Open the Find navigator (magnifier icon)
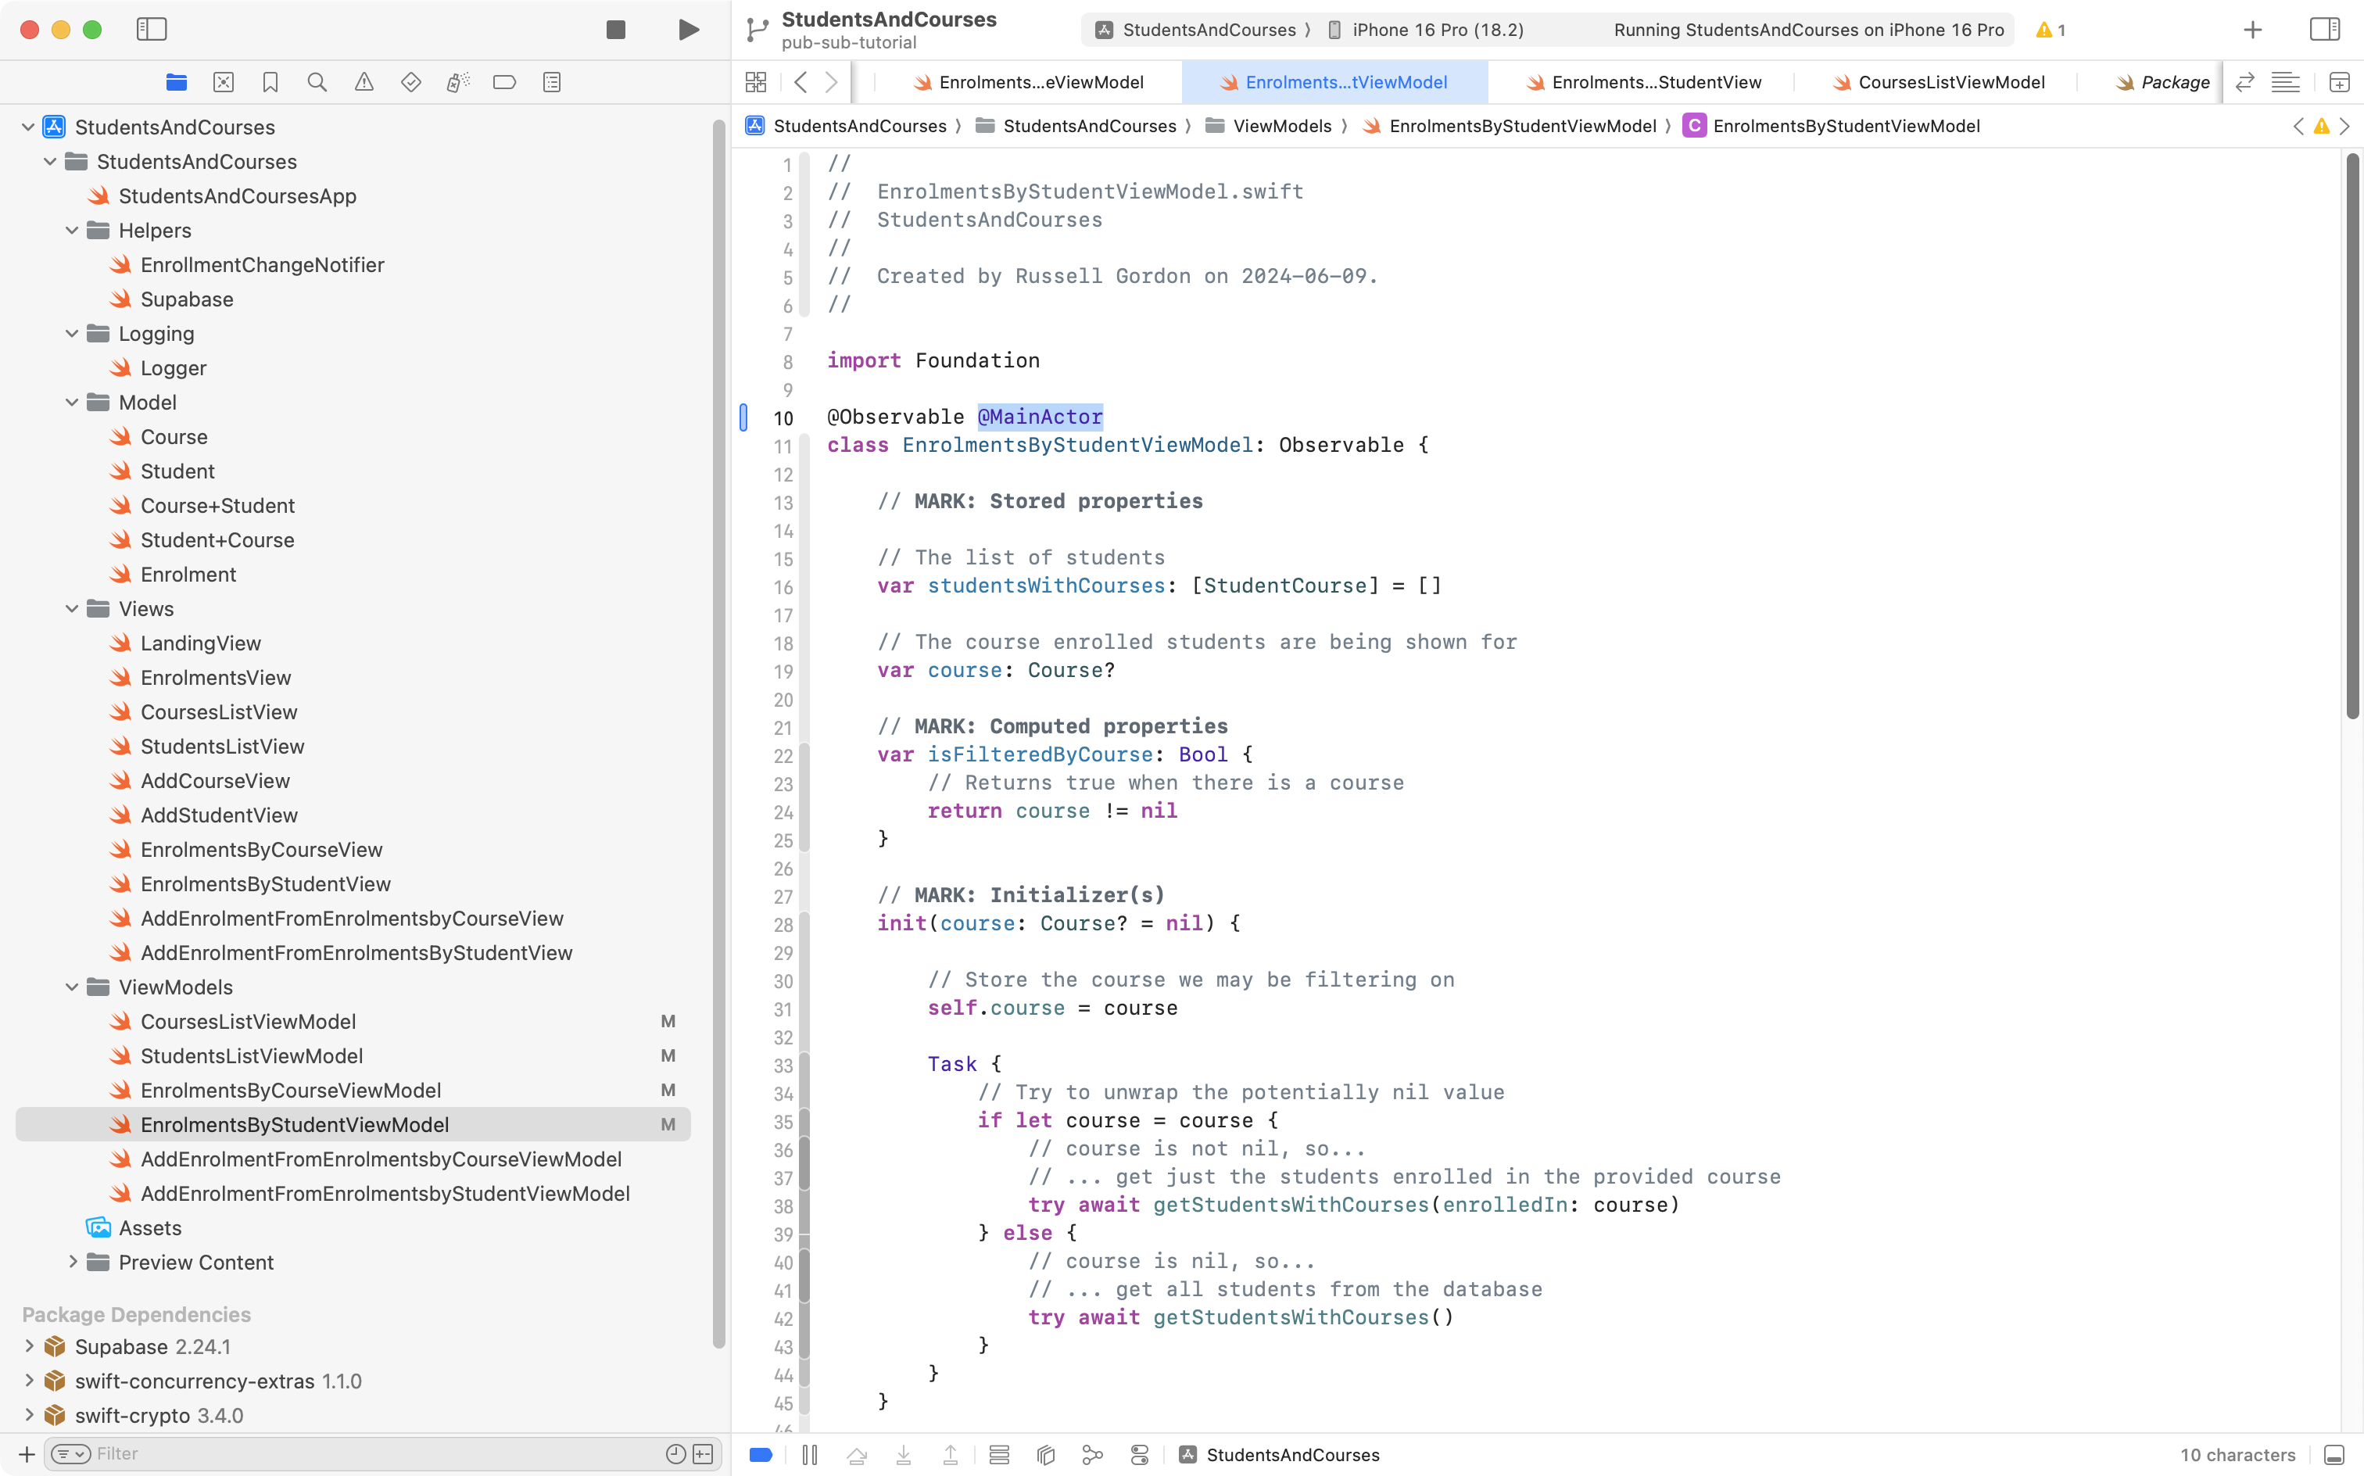 pyautogui.click(x=317, y=83)
